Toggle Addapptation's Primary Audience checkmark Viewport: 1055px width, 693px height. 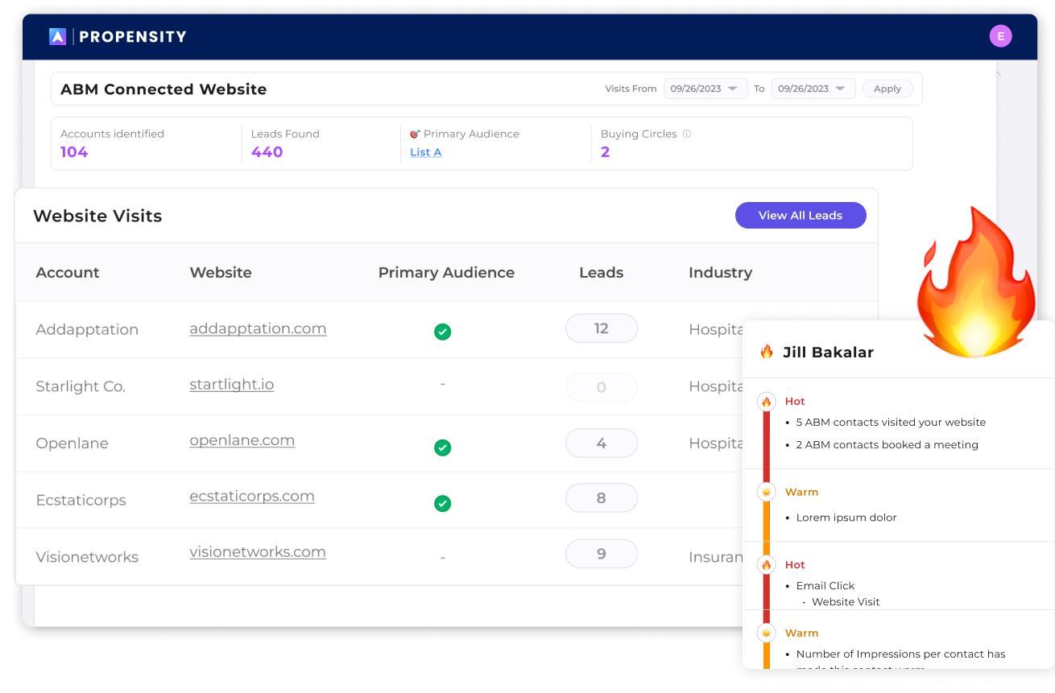(442, 331)
